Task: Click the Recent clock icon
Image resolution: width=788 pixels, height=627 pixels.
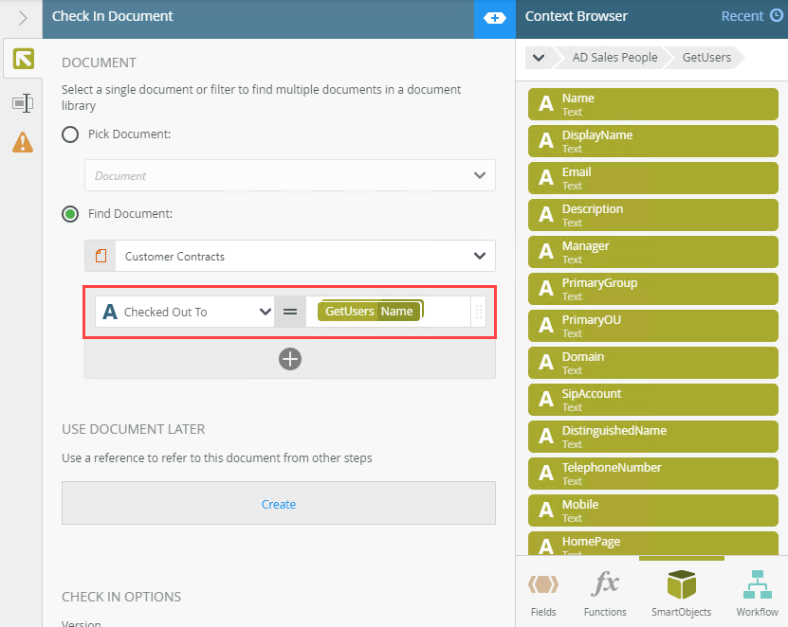Action: pos(776,16)
